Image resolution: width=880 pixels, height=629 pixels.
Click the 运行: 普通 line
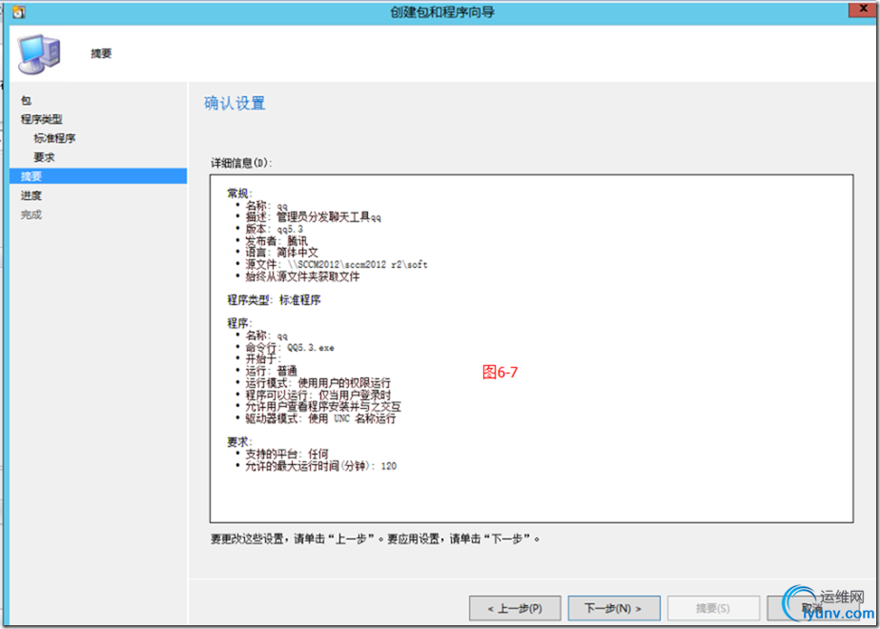(271, 371)
